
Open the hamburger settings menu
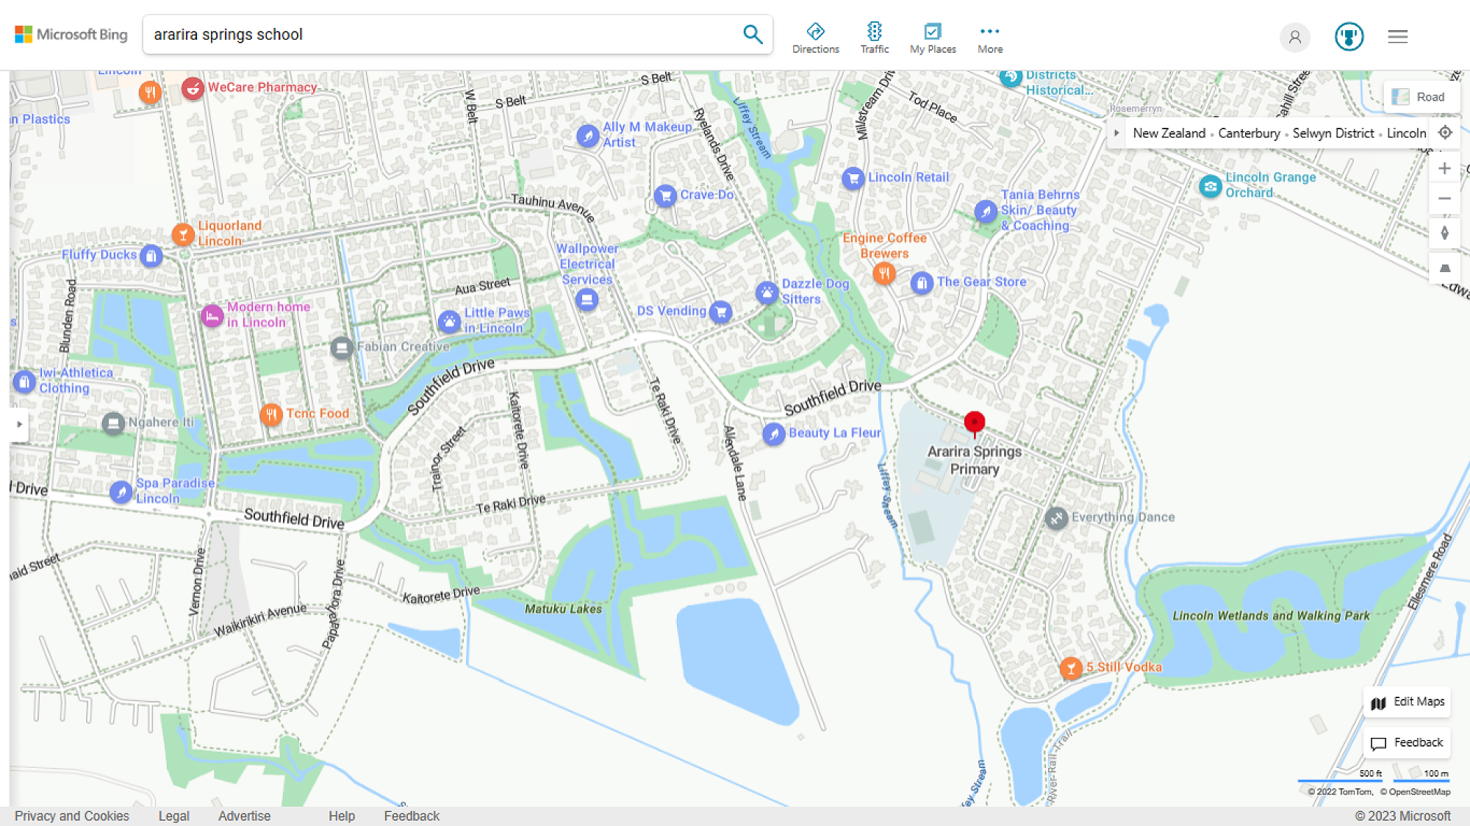pyautogui.click(x=1397, y=37)
